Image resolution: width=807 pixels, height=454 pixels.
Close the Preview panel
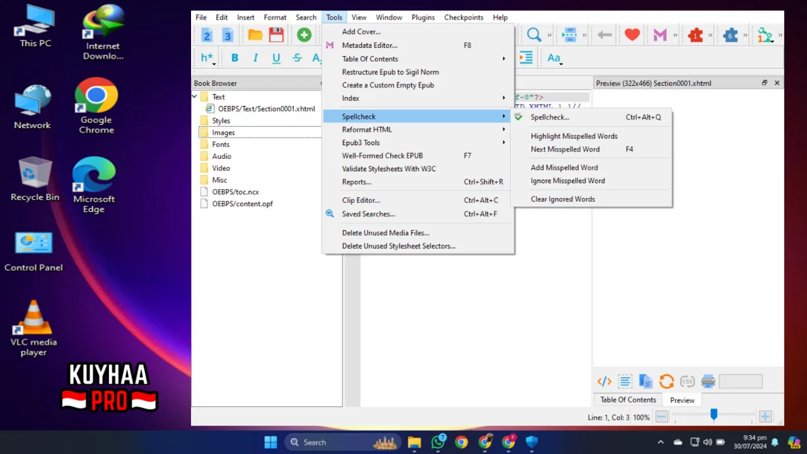coord(777,83)
